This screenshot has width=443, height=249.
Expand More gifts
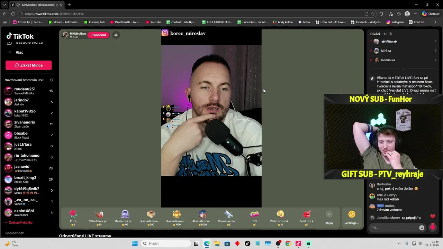click(x=329, y=218)
